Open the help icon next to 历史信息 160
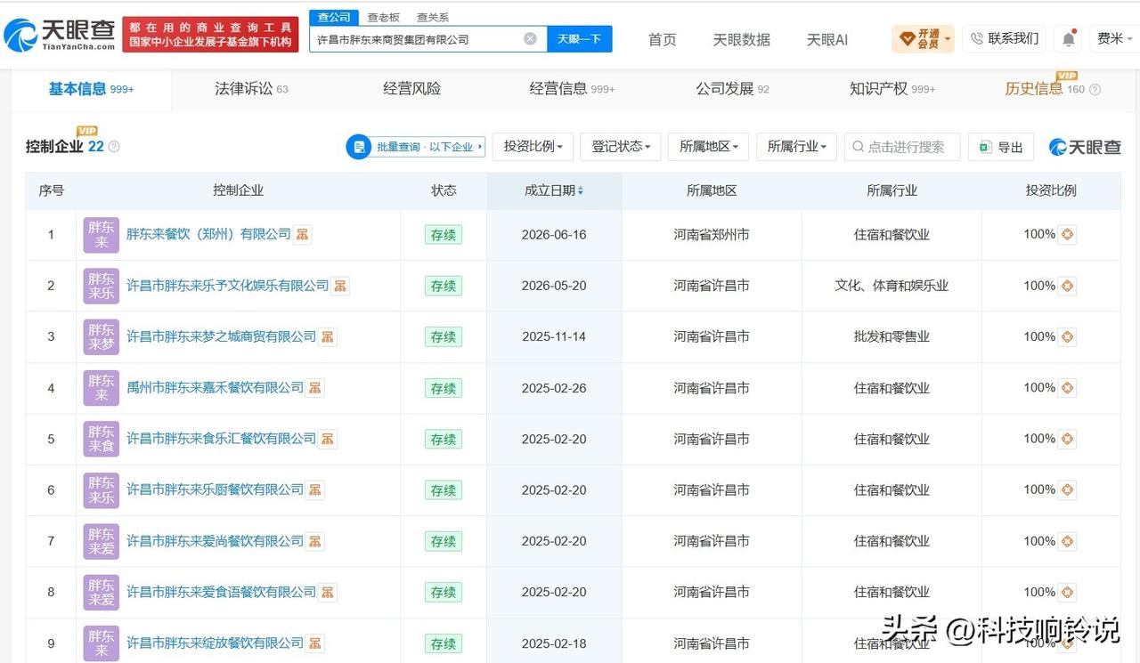 click(x=1095, y=90)
